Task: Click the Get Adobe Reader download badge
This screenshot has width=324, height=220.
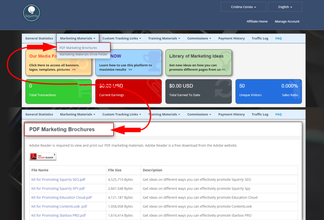Action: point(43,157)
